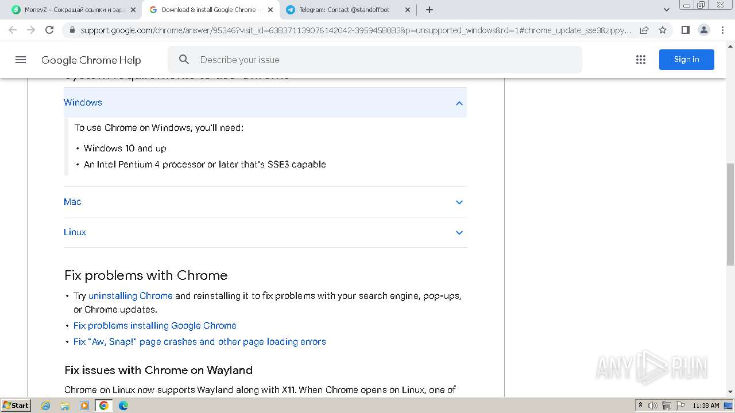Open network status tray icon
Image resolution: width=735 pixels, height=413 pixels.
tap(667, 406)
